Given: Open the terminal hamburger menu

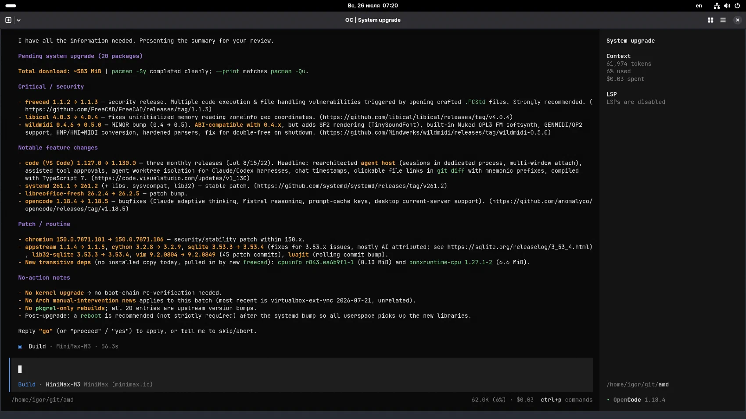Looking at the screenshot, I should tap(723, 20).
